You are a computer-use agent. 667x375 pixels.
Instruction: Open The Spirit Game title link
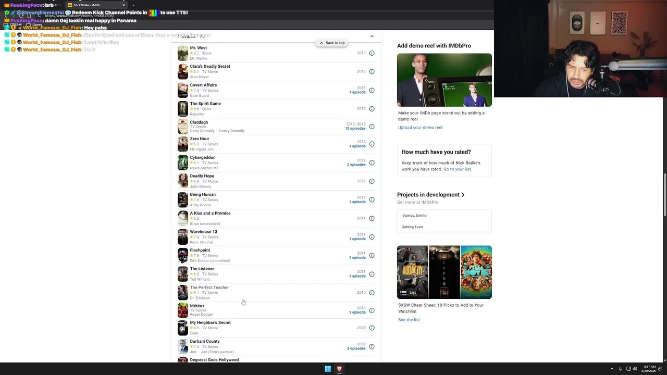(205, 104)
